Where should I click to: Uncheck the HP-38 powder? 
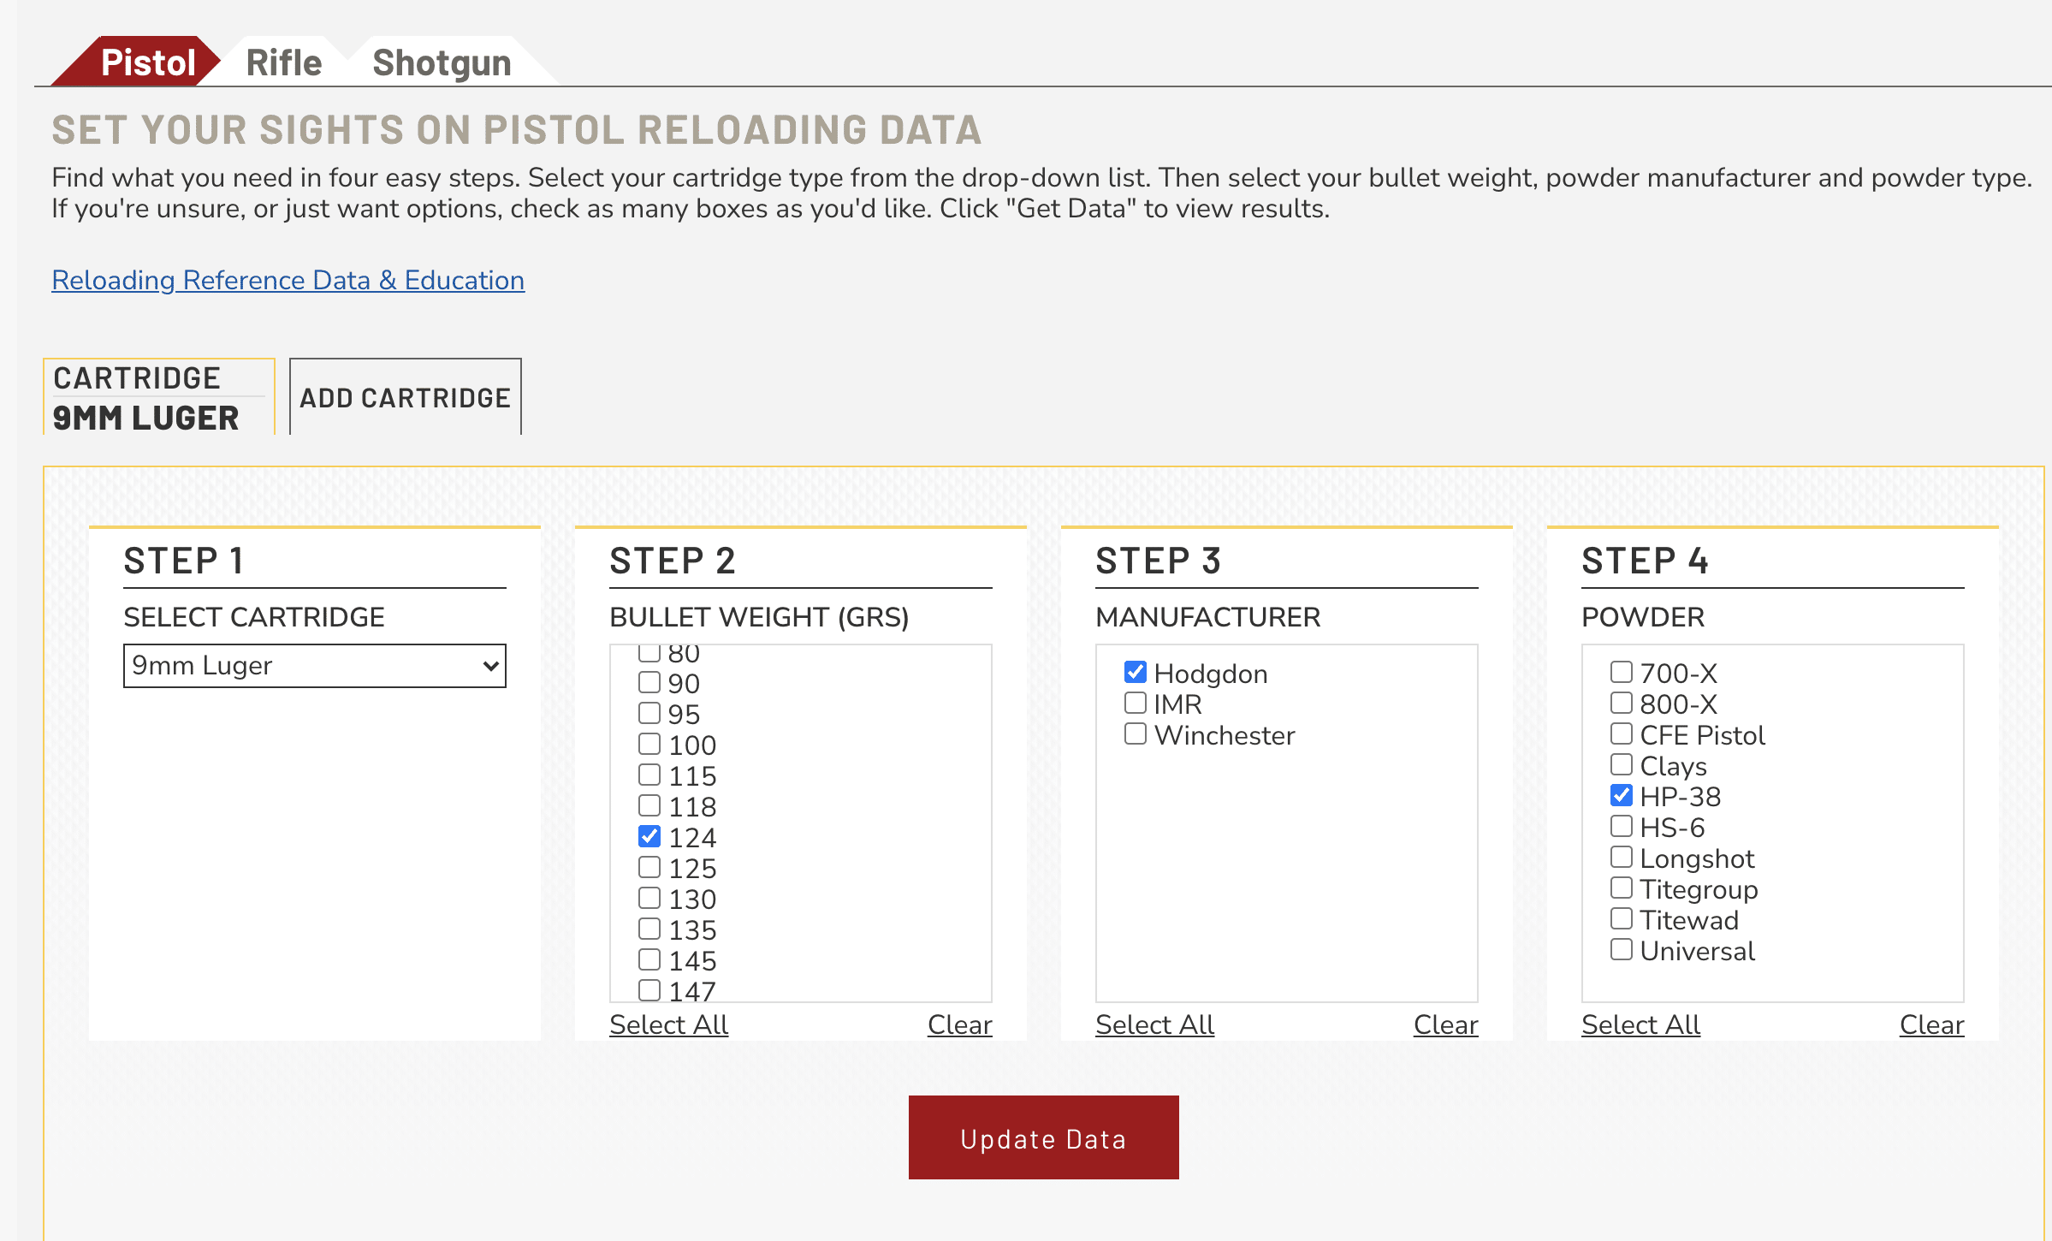coord(1622,796)
